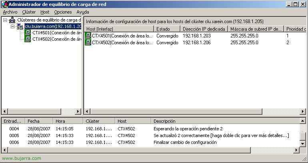Click the network clusters root icon in tree
This screenshot has width=308, height=163.
(12, 20)
